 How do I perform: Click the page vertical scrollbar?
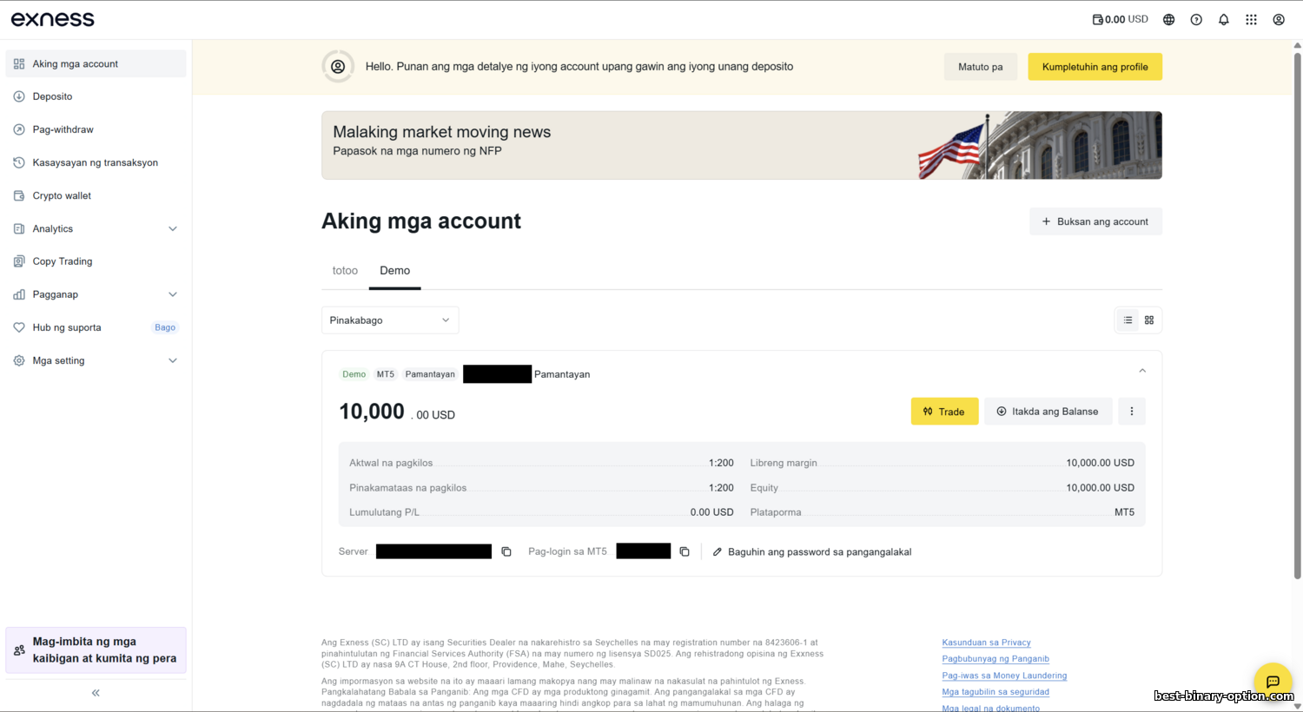click(x=1298, y=313)
